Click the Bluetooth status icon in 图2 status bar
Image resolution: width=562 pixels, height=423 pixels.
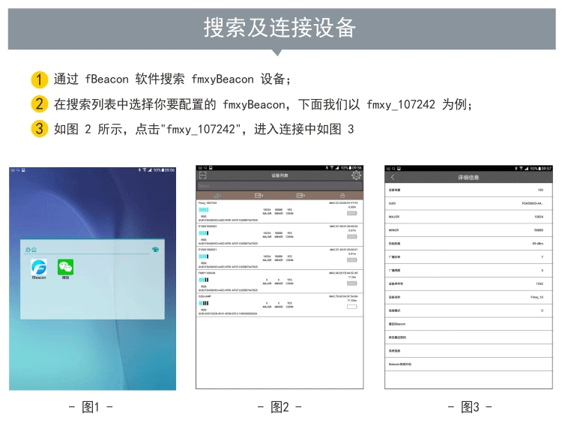pos(327,167)
